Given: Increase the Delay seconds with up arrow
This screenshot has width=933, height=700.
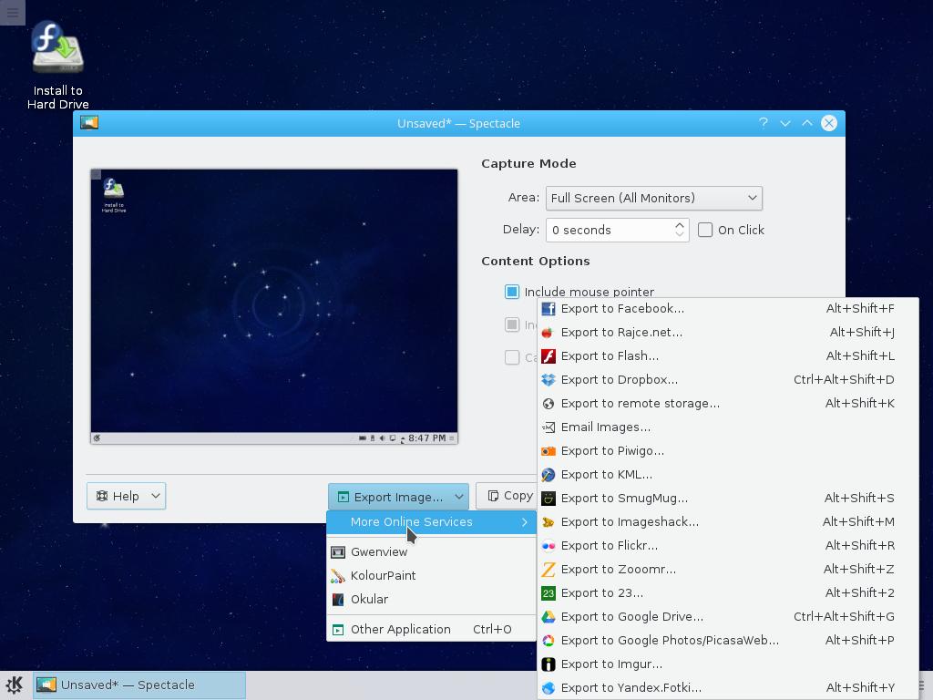Looking at the screenshot, I should 680,225.
